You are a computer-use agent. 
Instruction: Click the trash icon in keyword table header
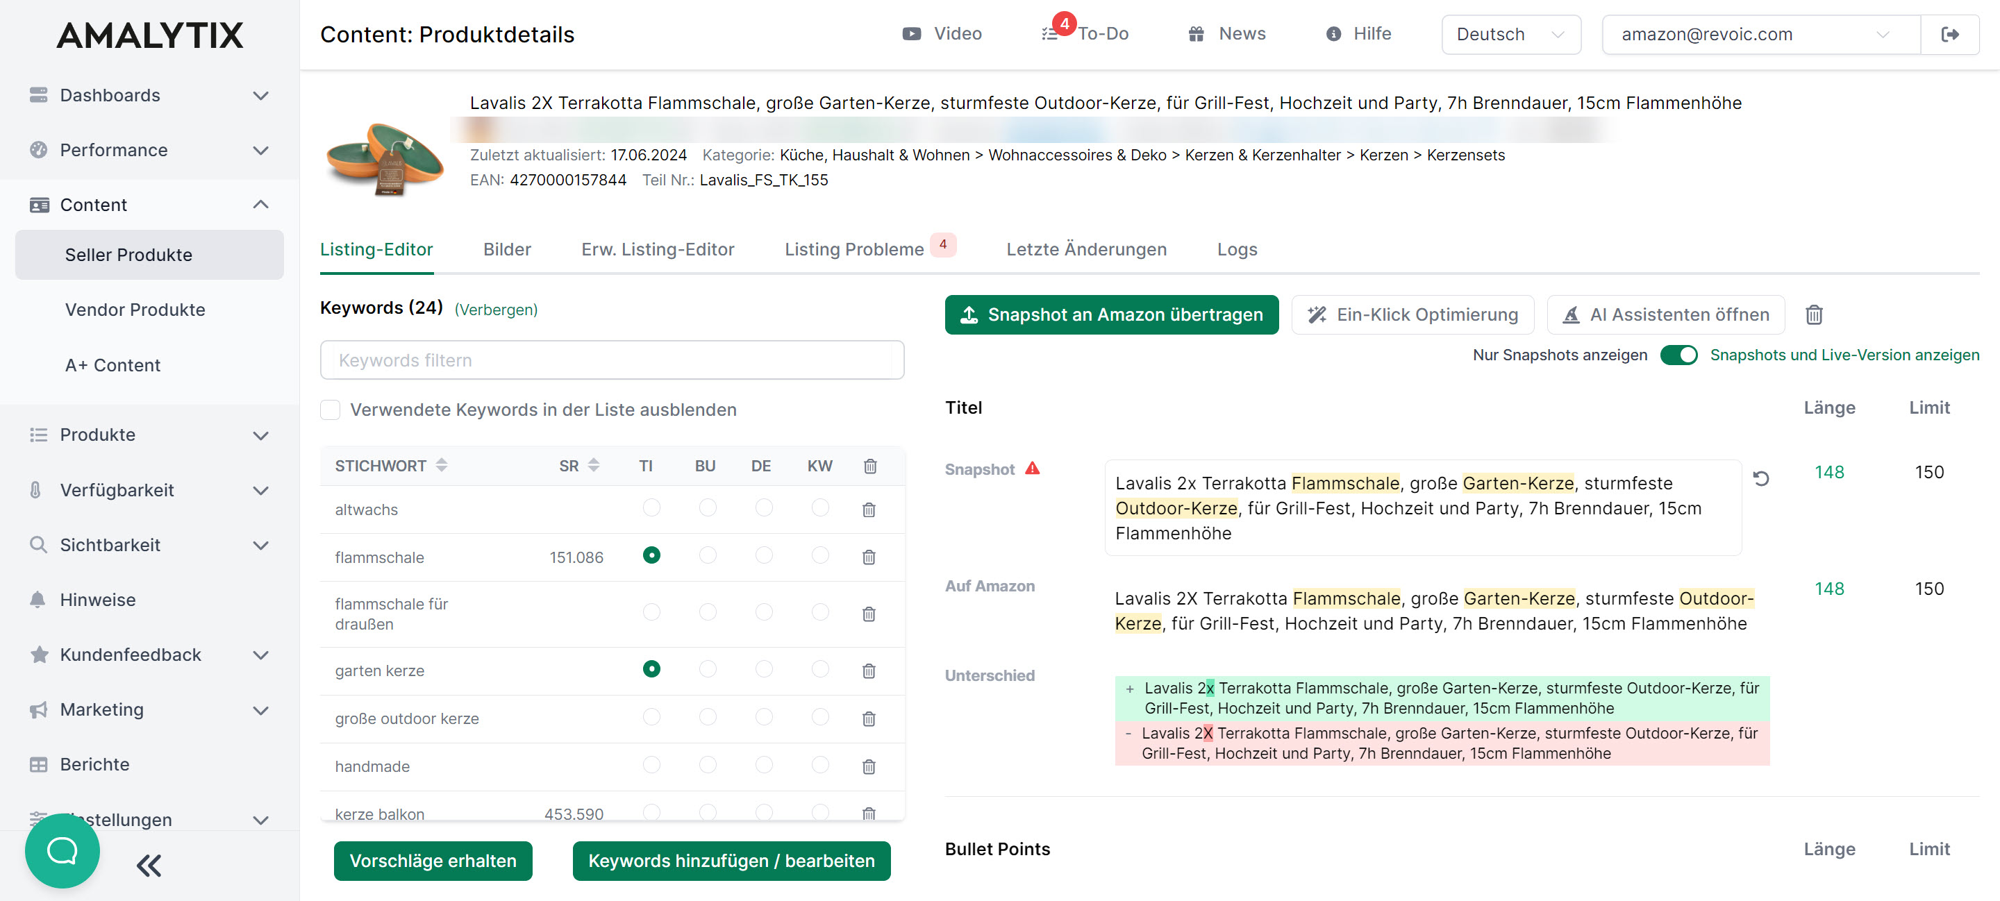870,465
